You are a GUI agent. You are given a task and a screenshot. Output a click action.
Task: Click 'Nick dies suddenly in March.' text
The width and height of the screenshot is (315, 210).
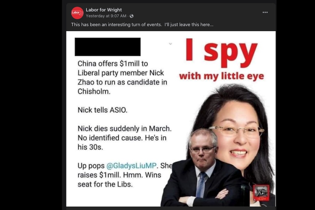pyautogui.click(x=125, y=129)
